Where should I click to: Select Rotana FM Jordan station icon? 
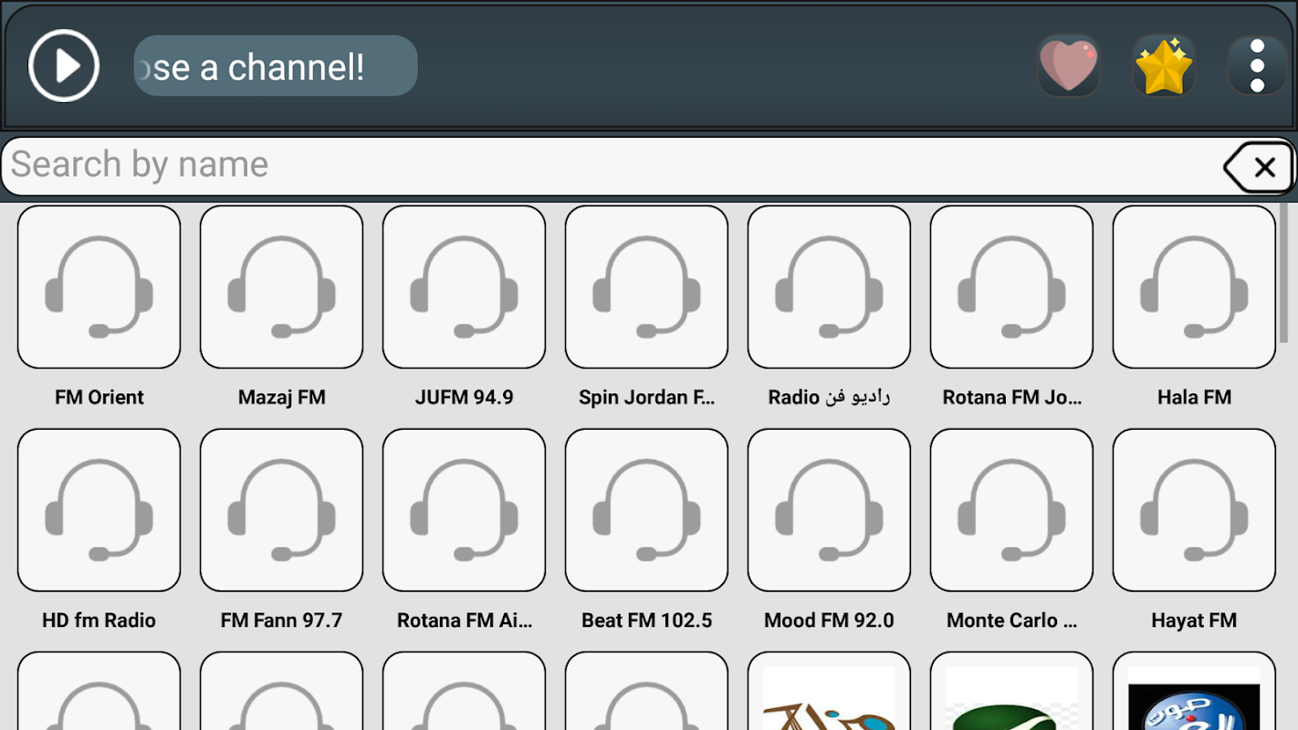(x=1011, y=287)
